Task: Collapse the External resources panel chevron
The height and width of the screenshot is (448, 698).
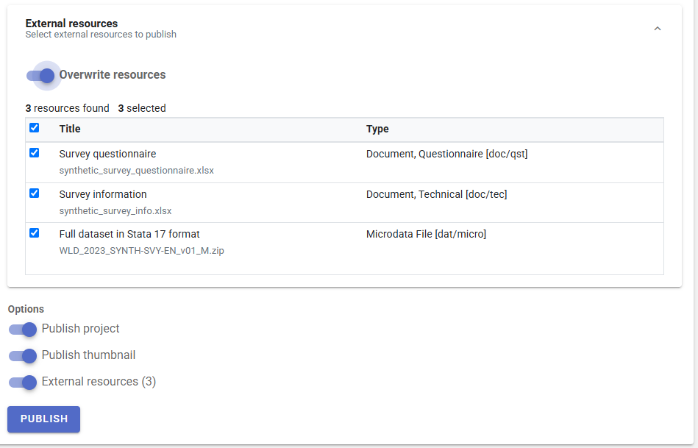Action: point(657,29)
